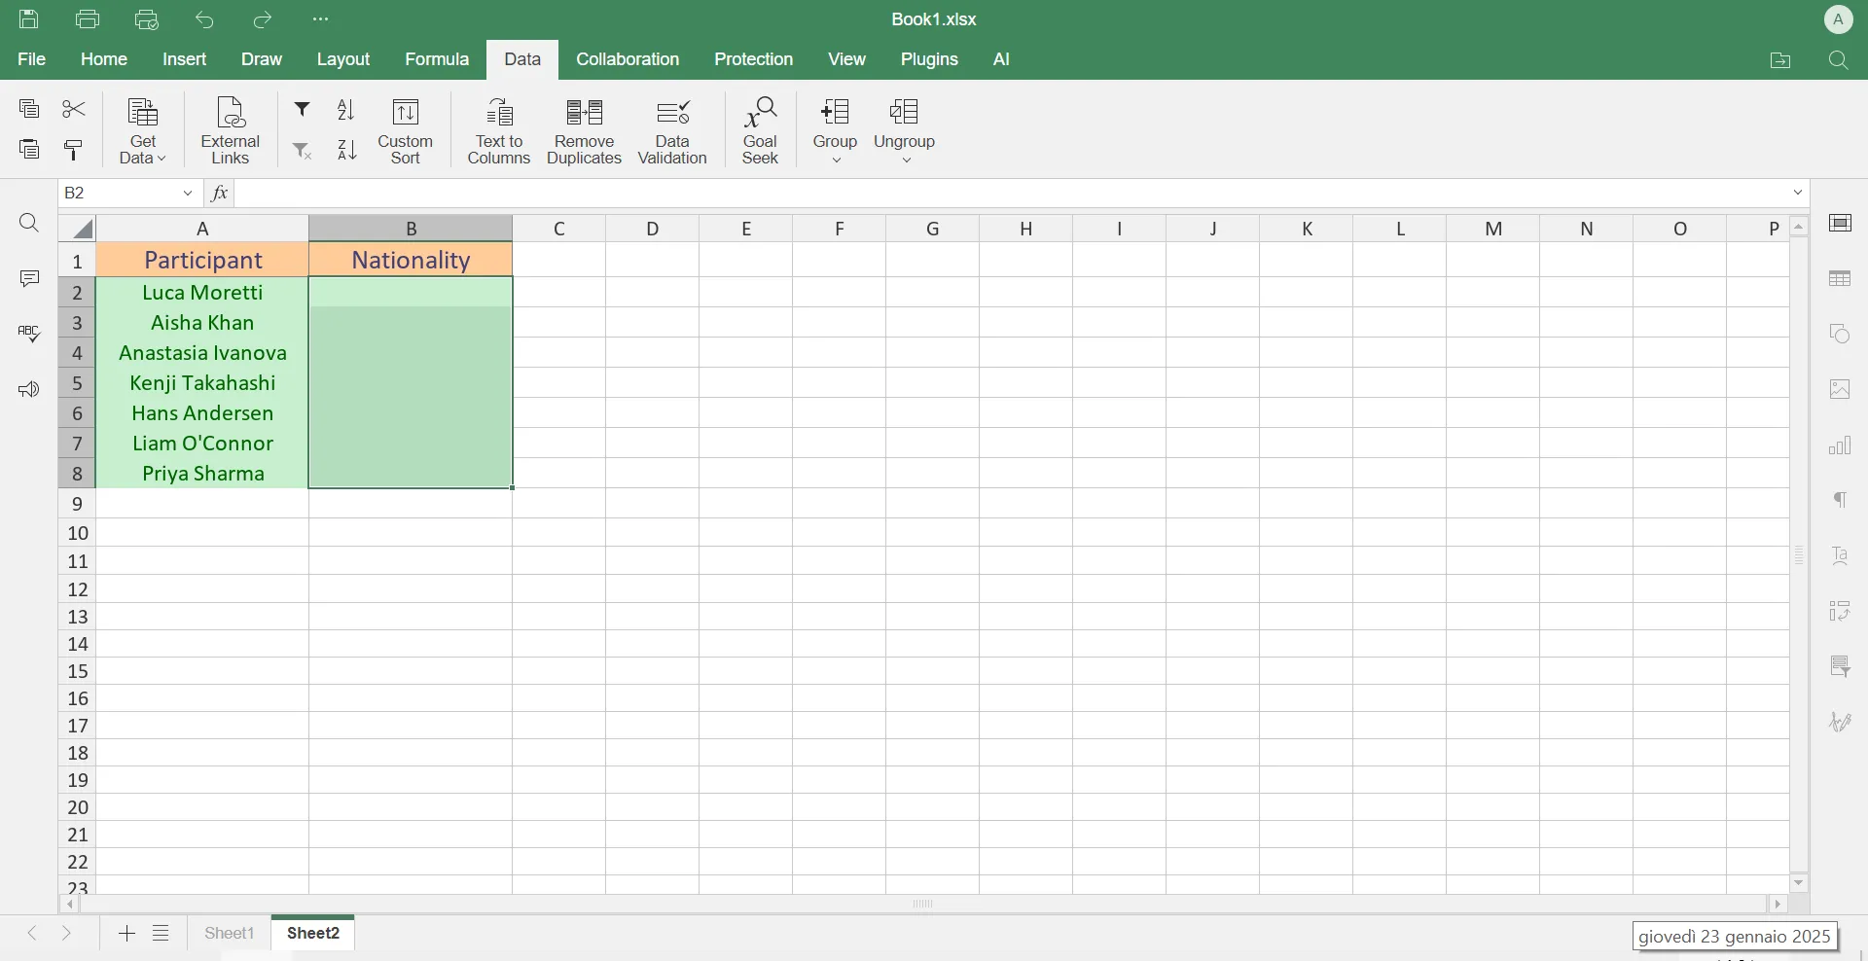1868x961 pixels.
Task: Clear the applied filter
Action: pyautogui.click(x=302, y=151)
